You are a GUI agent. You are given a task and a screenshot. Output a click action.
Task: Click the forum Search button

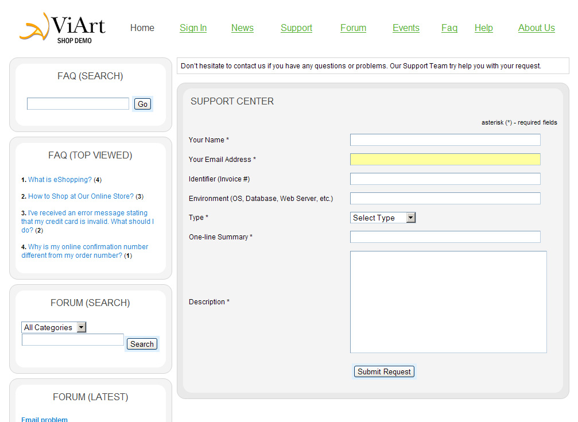click(142, 344)
